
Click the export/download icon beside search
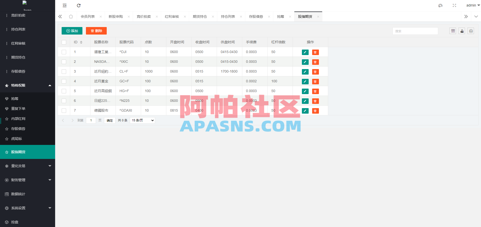[462, 31]
